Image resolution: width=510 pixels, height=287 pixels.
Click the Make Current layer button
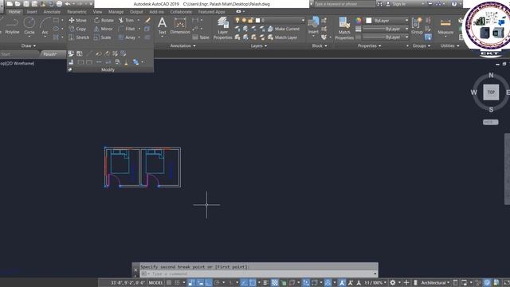[284, 29]
